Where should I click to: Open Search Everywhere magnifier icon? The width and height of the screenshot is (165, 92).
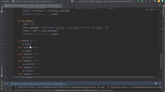point(155,1)
